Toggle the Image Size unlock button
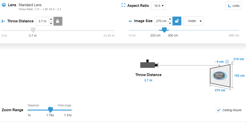 coord(177,21)
